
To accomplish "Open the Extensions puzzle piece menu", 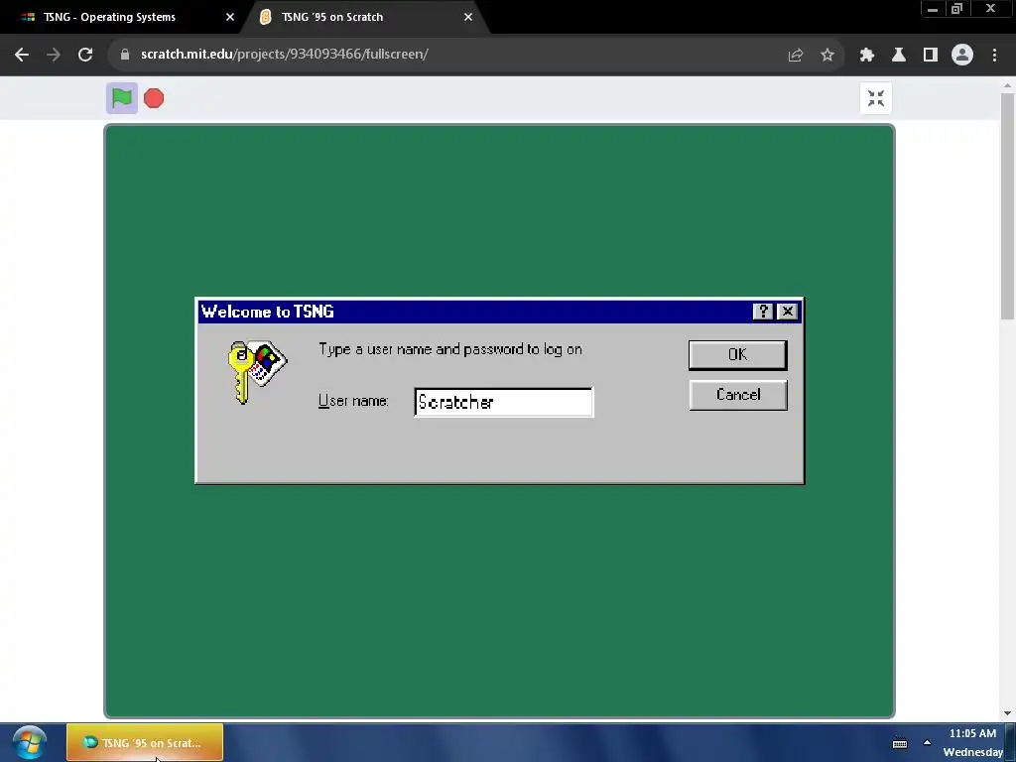I will (x=867, y=56).
